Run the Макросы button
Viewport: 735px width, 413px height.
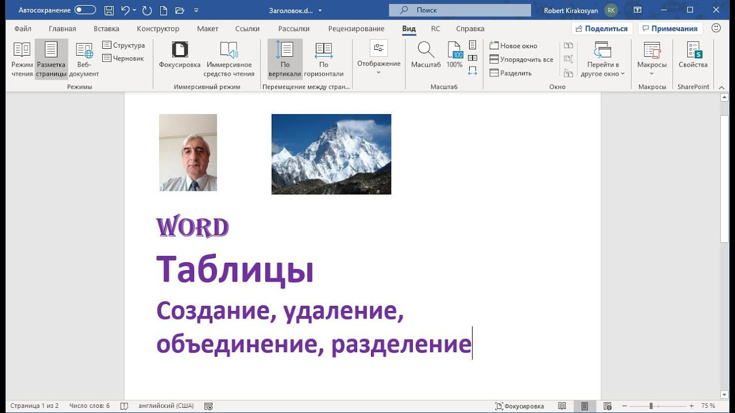(x=652, y=54)
